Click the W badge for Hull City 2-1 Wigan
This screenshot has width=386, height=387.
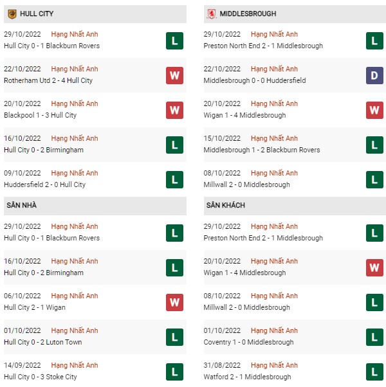174,302
